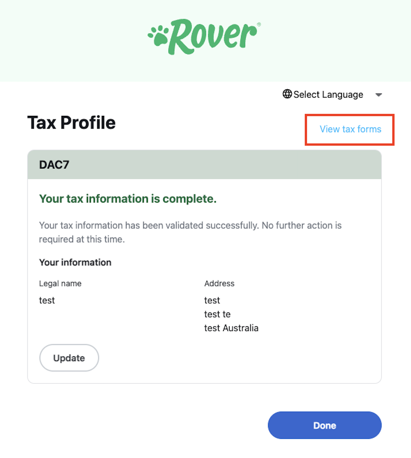Click the Rover logo wordmark
Screen dimensions: 411x458
(213, 36)
